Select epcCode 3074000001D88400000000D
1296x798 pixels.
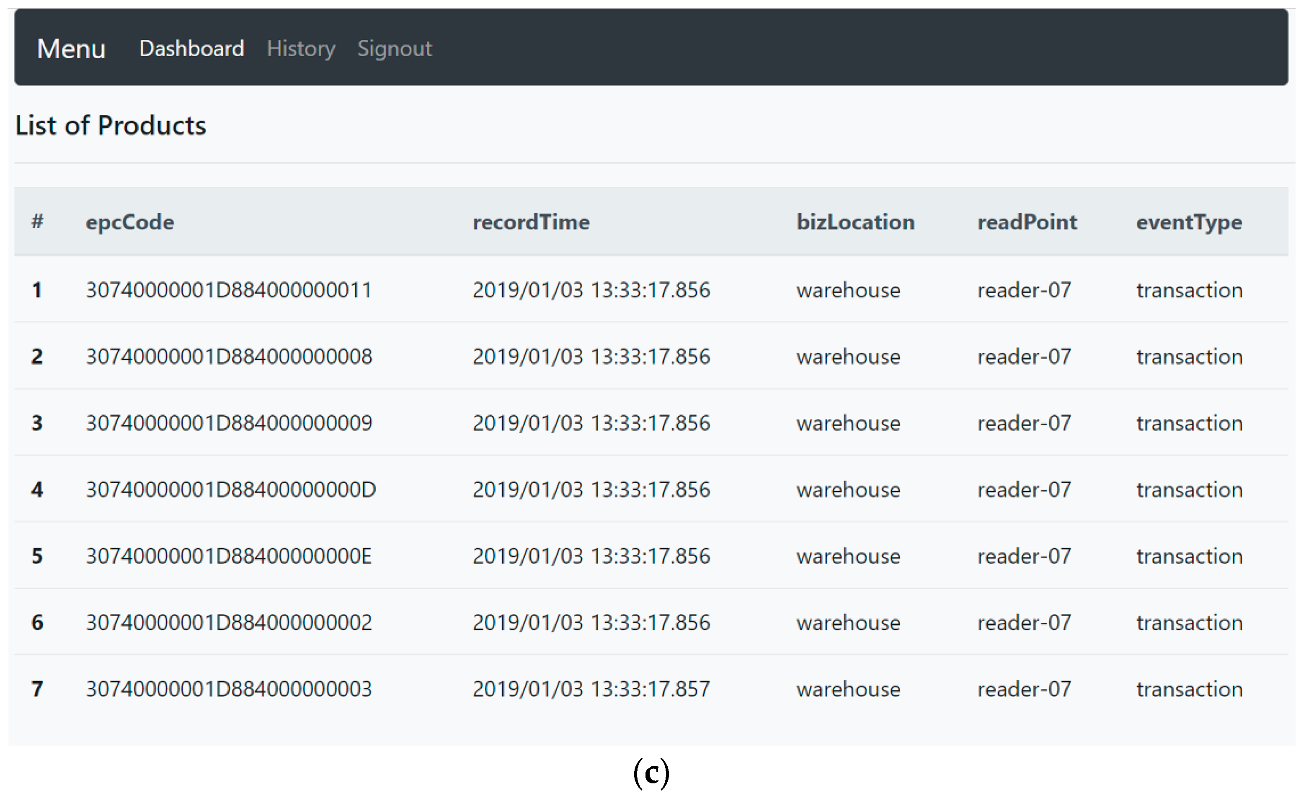pos(231,489)
